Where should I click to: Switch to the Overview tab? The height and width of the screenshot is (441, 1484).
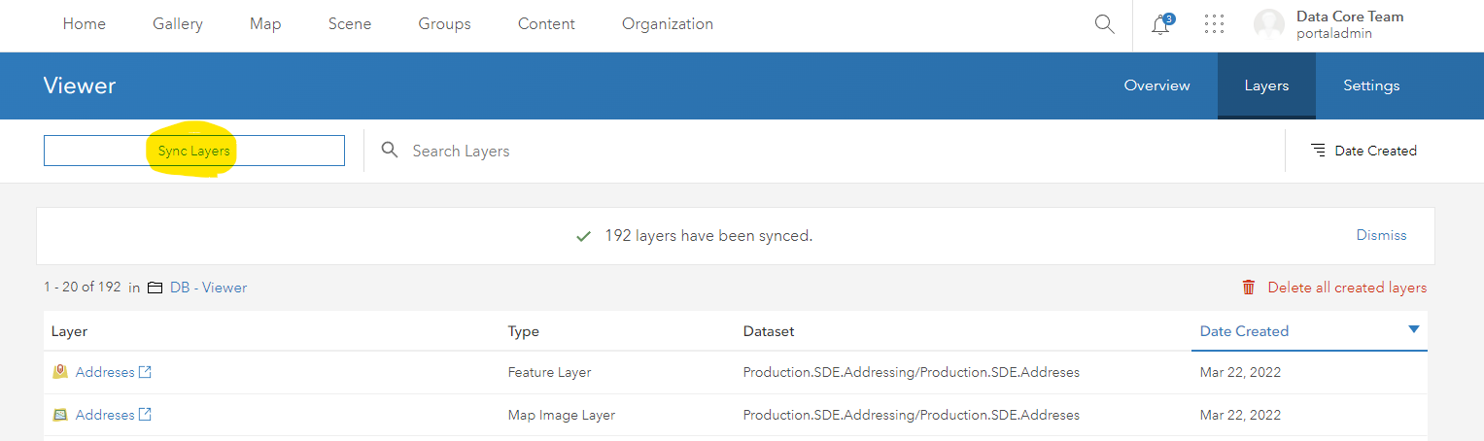click(1156, 85)
